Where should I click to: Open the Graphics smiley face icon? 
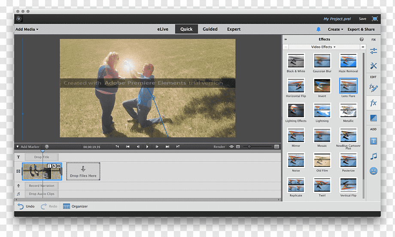(x=374, y=171)
